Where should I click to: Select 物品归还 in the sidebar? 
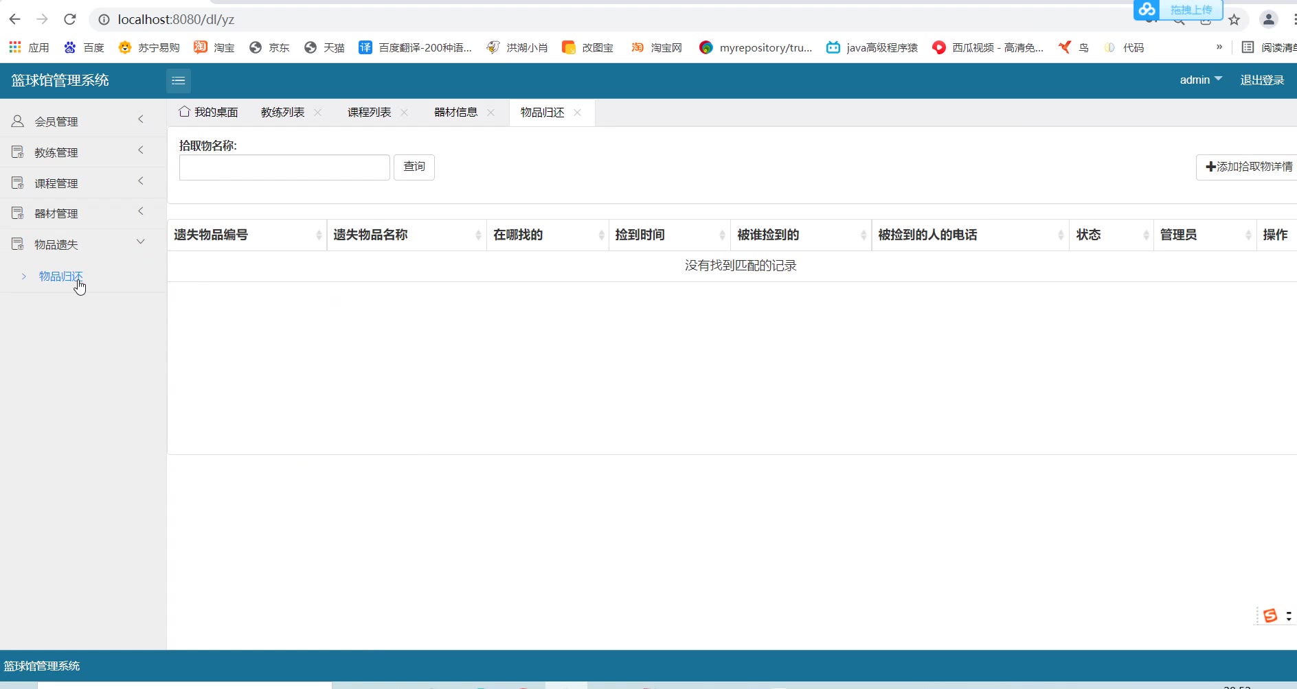tap(60, 276)
